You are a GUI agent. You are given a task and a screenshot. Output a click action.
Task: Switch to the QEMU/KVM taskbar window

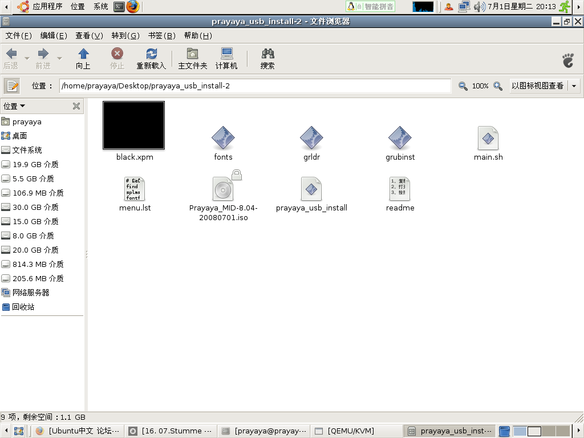click(356, 431)
